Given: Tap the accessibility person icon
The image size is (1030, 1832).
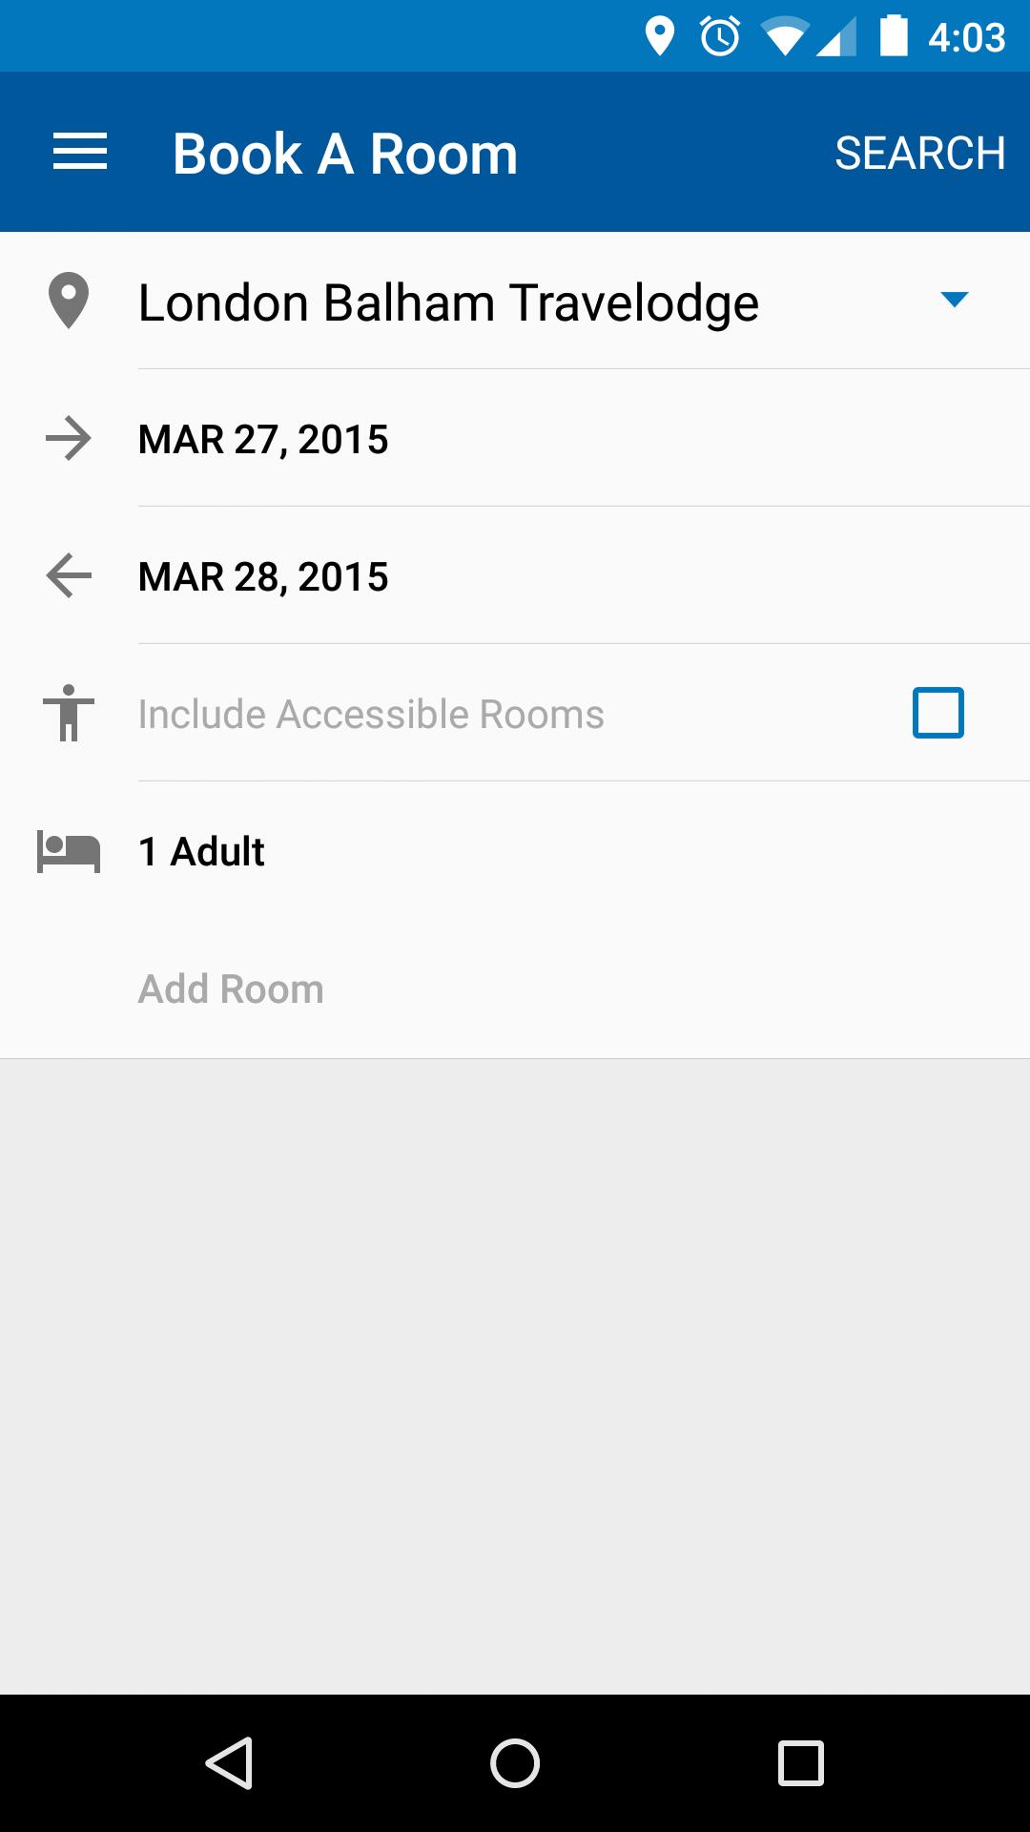Looking at the screenshot, I should [x=69, y=713].
